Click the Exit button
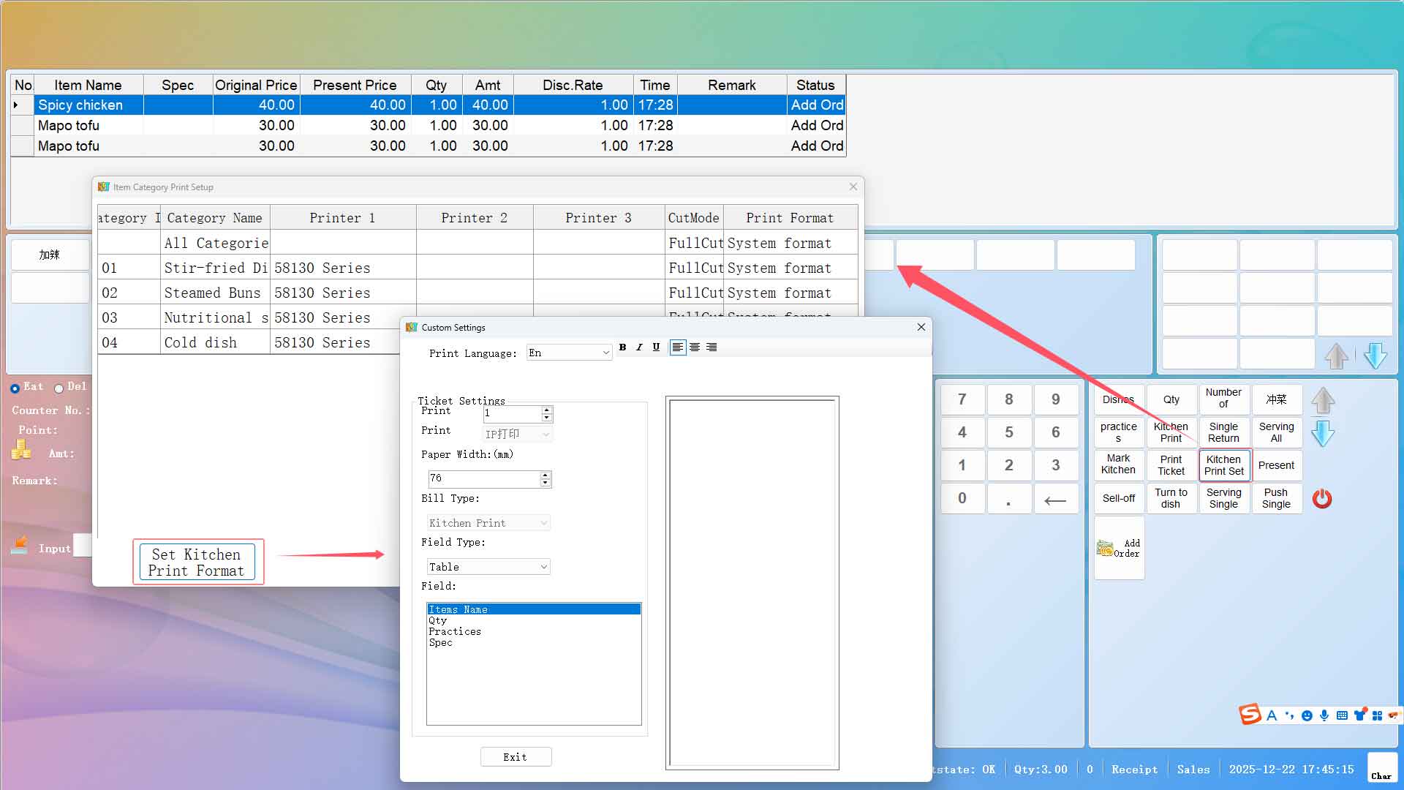The image size is (1404, 790). 516,757
